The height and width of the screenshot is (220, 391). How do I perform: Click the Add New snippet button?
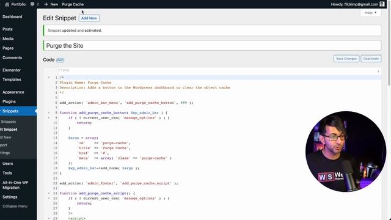click(89, 18)
